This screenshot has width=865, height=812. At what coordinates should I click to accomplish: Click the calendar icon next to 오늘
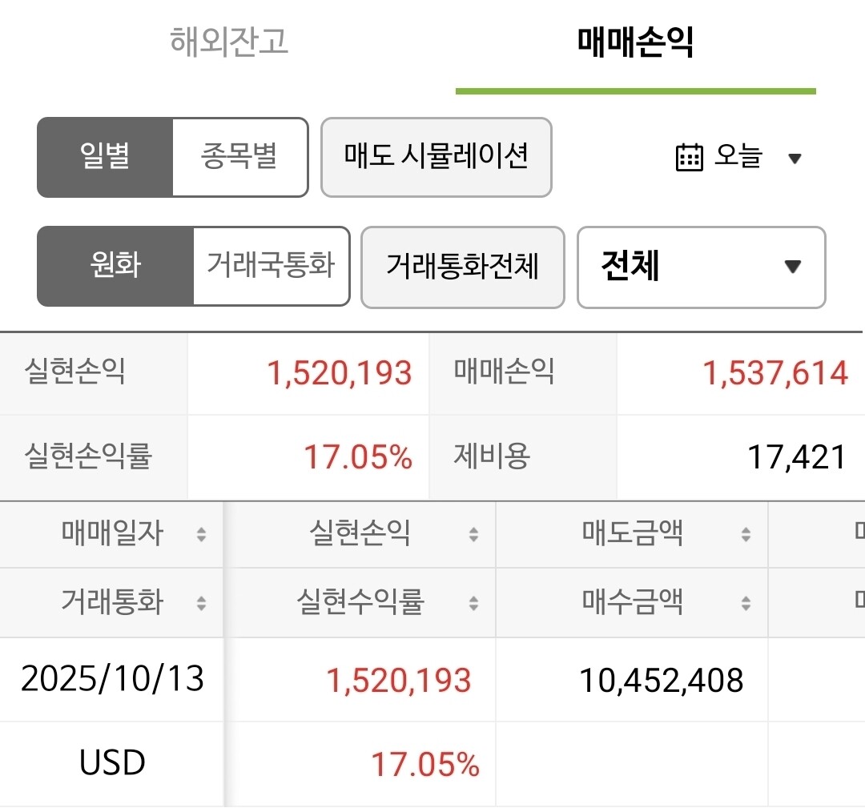click(689, 158)
